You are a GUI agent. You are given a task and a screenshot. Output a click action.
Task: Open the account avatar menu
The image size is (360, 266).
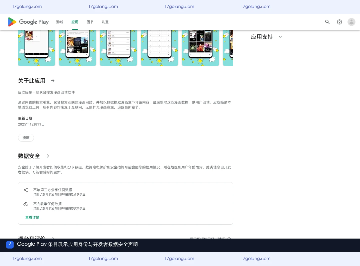(351, 22)
